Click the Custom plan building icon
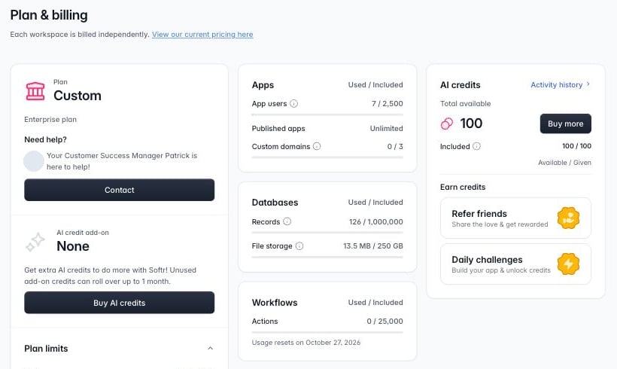Screen dimensions: 617x369 coord(35,91)
